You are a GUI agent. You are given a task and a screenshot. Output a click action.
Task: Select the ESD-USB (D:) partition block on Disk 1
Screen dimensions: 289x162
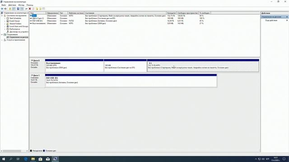click(x=131, y=81)
